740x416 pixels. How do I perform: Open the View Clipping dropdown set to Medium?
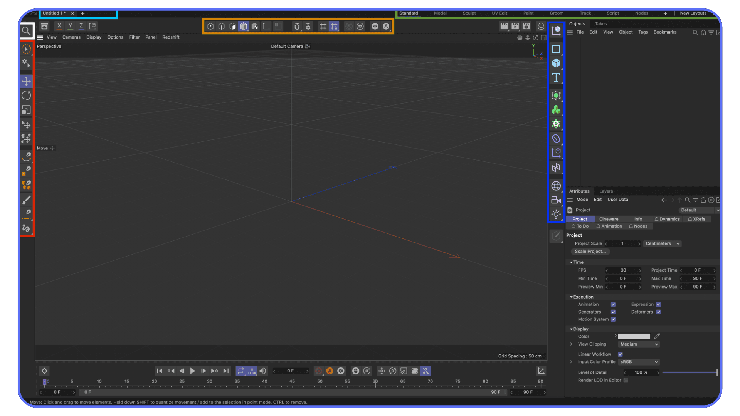pyautogui.click(x=639, y=344)
